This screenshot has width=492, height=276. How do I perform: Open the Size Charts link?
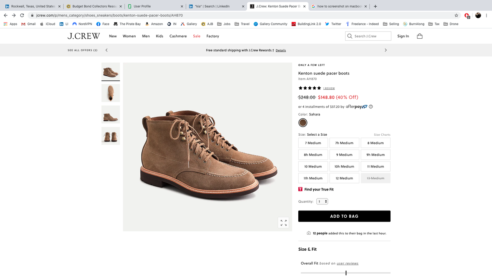382,135
